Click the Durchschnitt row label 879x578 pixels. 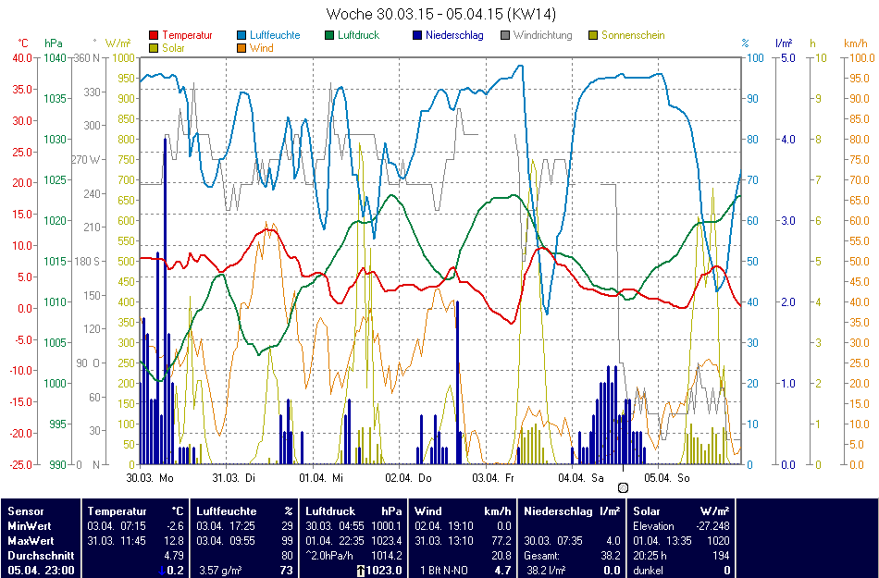click(x=41, y=556)
